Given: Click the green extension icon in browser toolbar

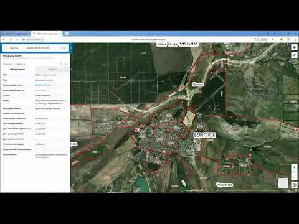Looking at the screenshot, I should coord(282,39).
